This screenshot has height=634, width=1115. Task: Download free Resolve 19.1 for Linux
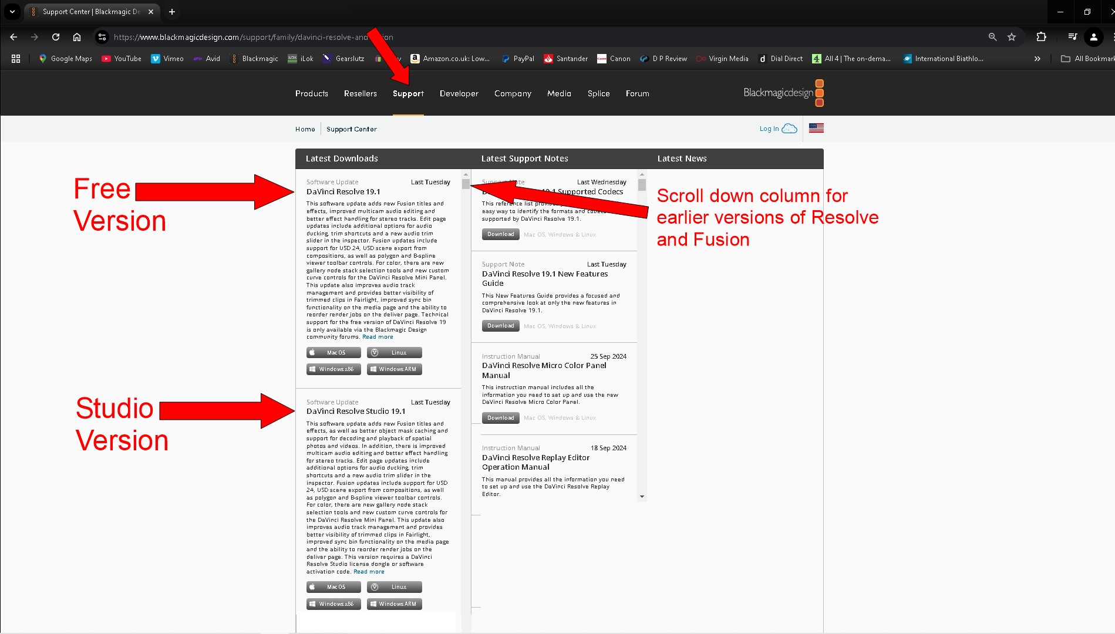395,353
